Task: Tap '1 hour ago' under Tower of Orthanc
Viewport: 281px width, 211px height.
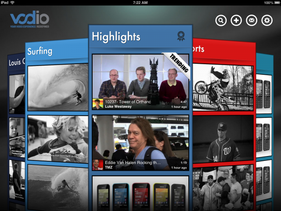Action: [179, 107]
